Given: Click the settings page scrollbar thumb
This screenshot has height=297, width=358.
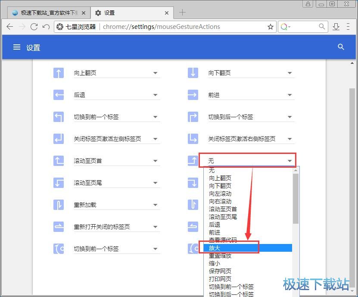Looking at the screenshot, I should pos(352,188).
